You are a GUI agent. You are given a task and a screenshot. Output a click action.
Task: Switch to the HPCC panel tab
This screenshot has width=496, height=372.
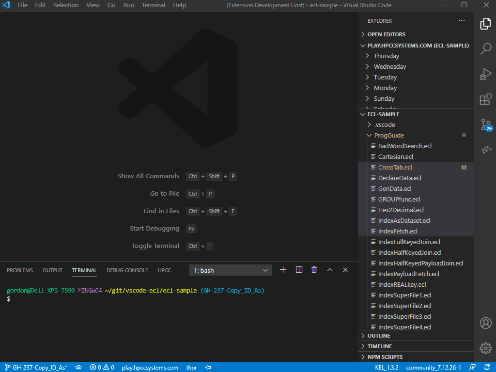click(x=165, y=270)
